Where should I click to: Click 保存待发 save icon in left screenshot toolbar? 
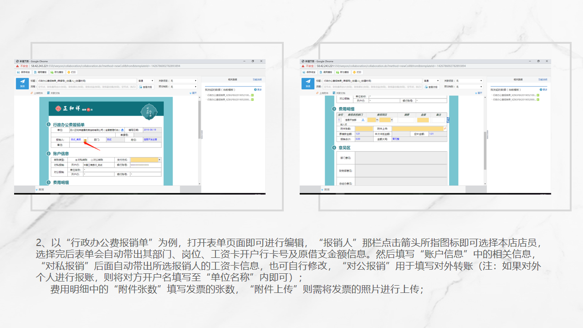click(19, 72)
